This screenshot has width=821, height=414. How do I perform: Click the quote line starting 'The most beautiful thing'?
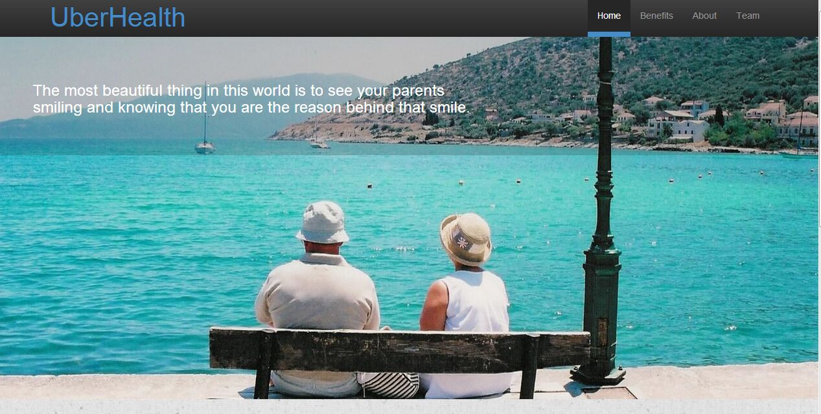[x=238, y=91]
